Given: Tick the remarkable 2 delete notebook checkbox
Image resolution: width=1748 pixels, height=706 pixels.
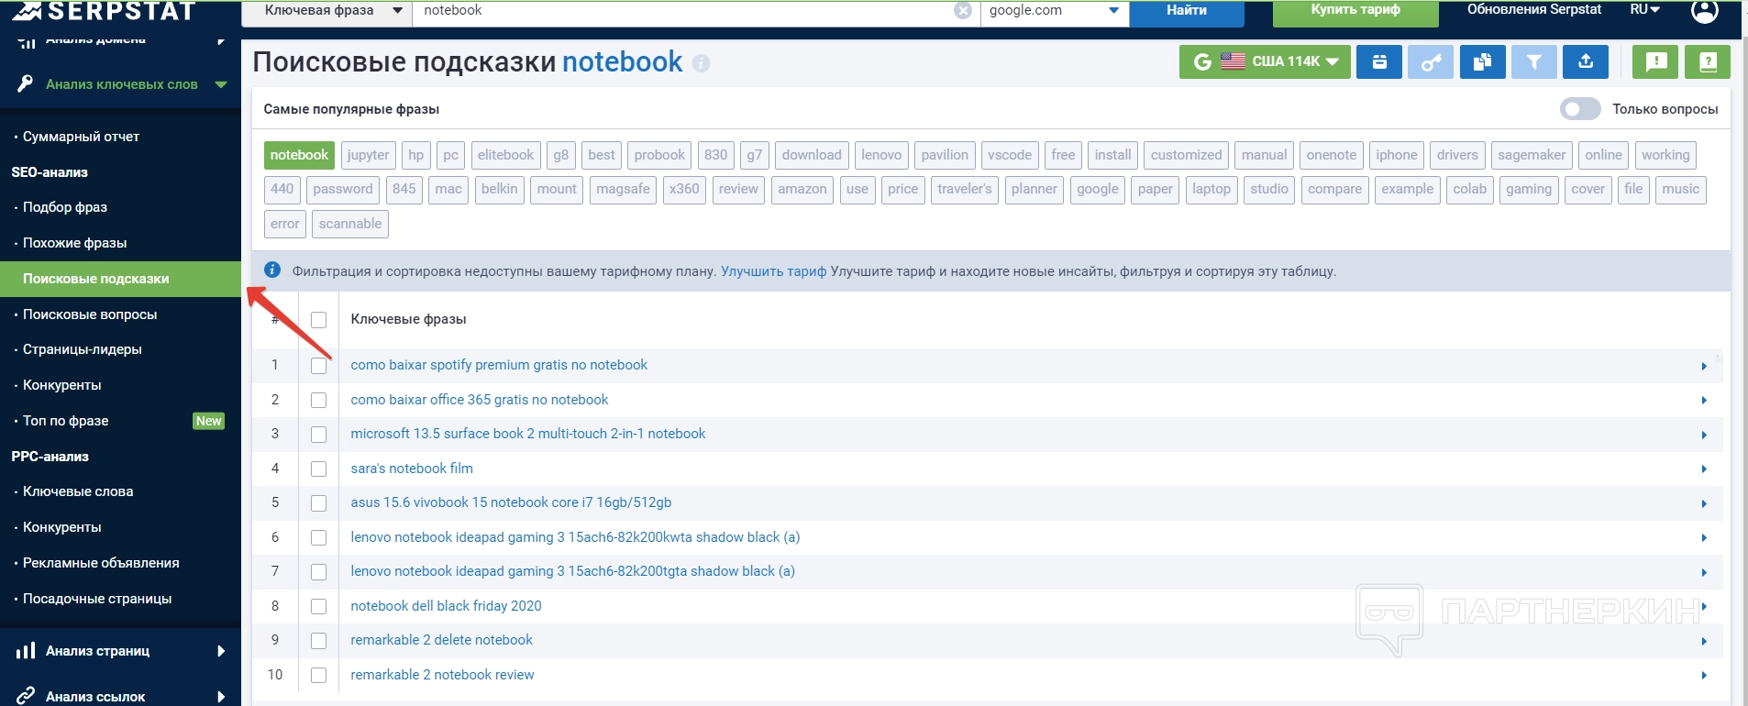Looking at the screenshot, I should (319, 641).
